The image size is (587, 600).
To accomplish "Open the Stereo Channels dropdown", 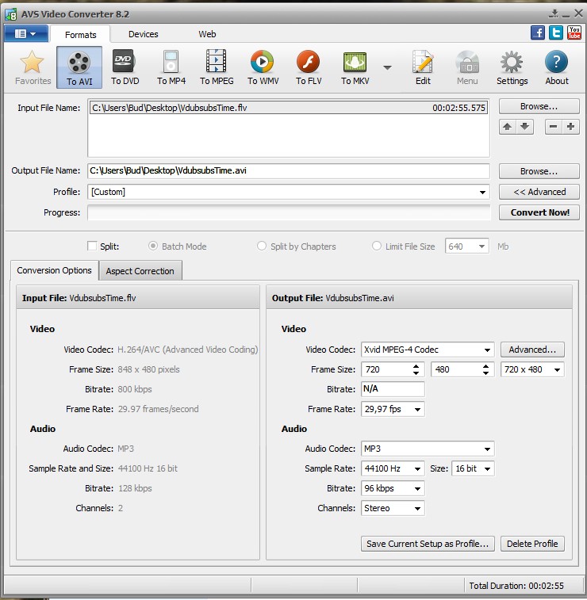I will [393, 508].
